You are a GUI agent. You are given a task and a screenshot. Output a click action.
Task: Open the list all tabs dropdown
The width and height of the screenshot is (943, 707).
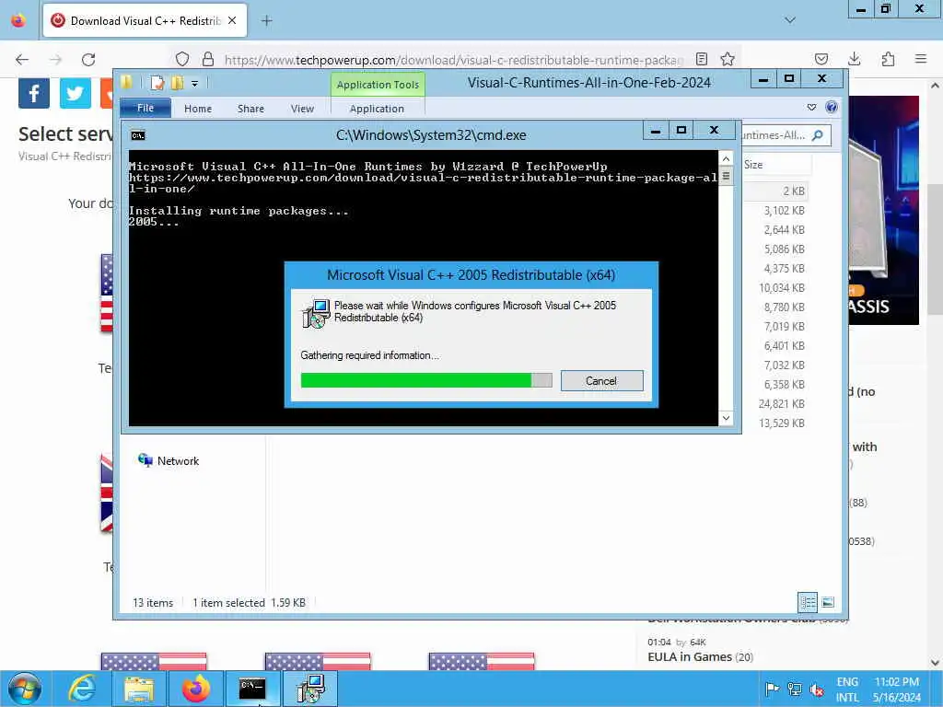coord(790,20)
